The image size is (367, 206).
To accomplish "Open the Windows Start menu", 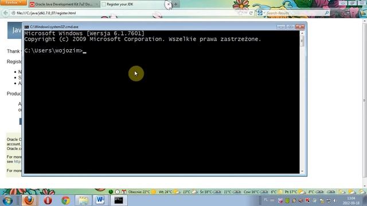I will (7, 200).
